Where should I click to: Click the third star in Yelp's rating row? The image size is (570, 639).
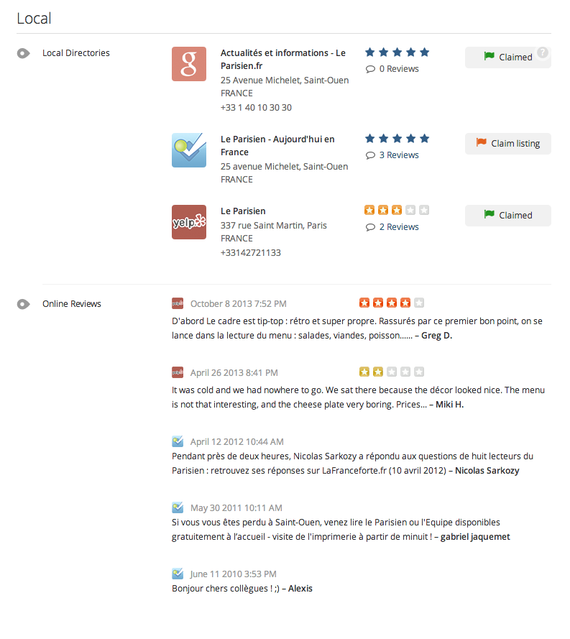(396, 209)
